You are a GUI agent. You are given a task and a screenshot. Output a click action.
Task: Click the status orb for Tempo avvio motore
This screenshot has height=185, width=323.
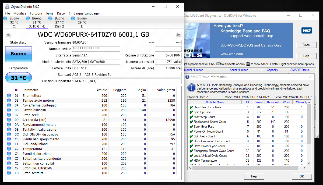(9, 100)
